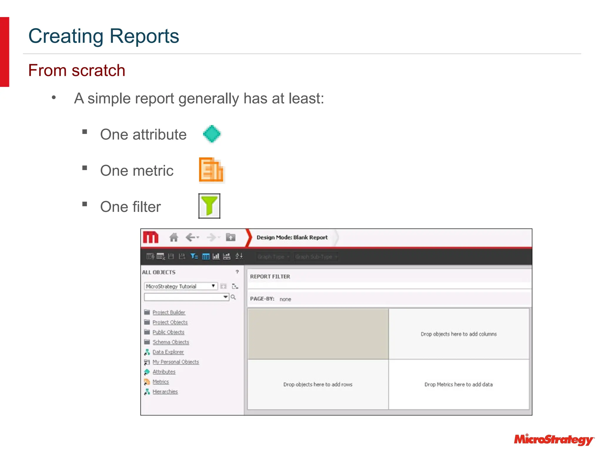
Task: Click the Forward arrow icon
Action: pos(211,237)
